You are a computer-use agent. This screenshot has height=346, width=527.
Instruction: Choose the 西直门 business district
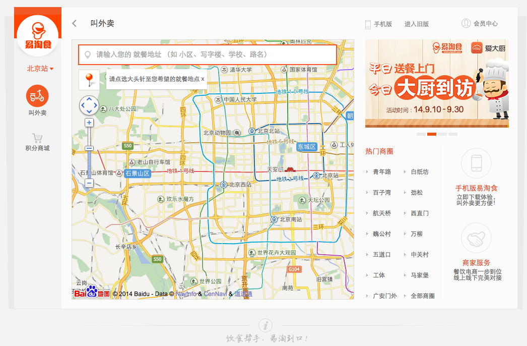tap(420, 213)
